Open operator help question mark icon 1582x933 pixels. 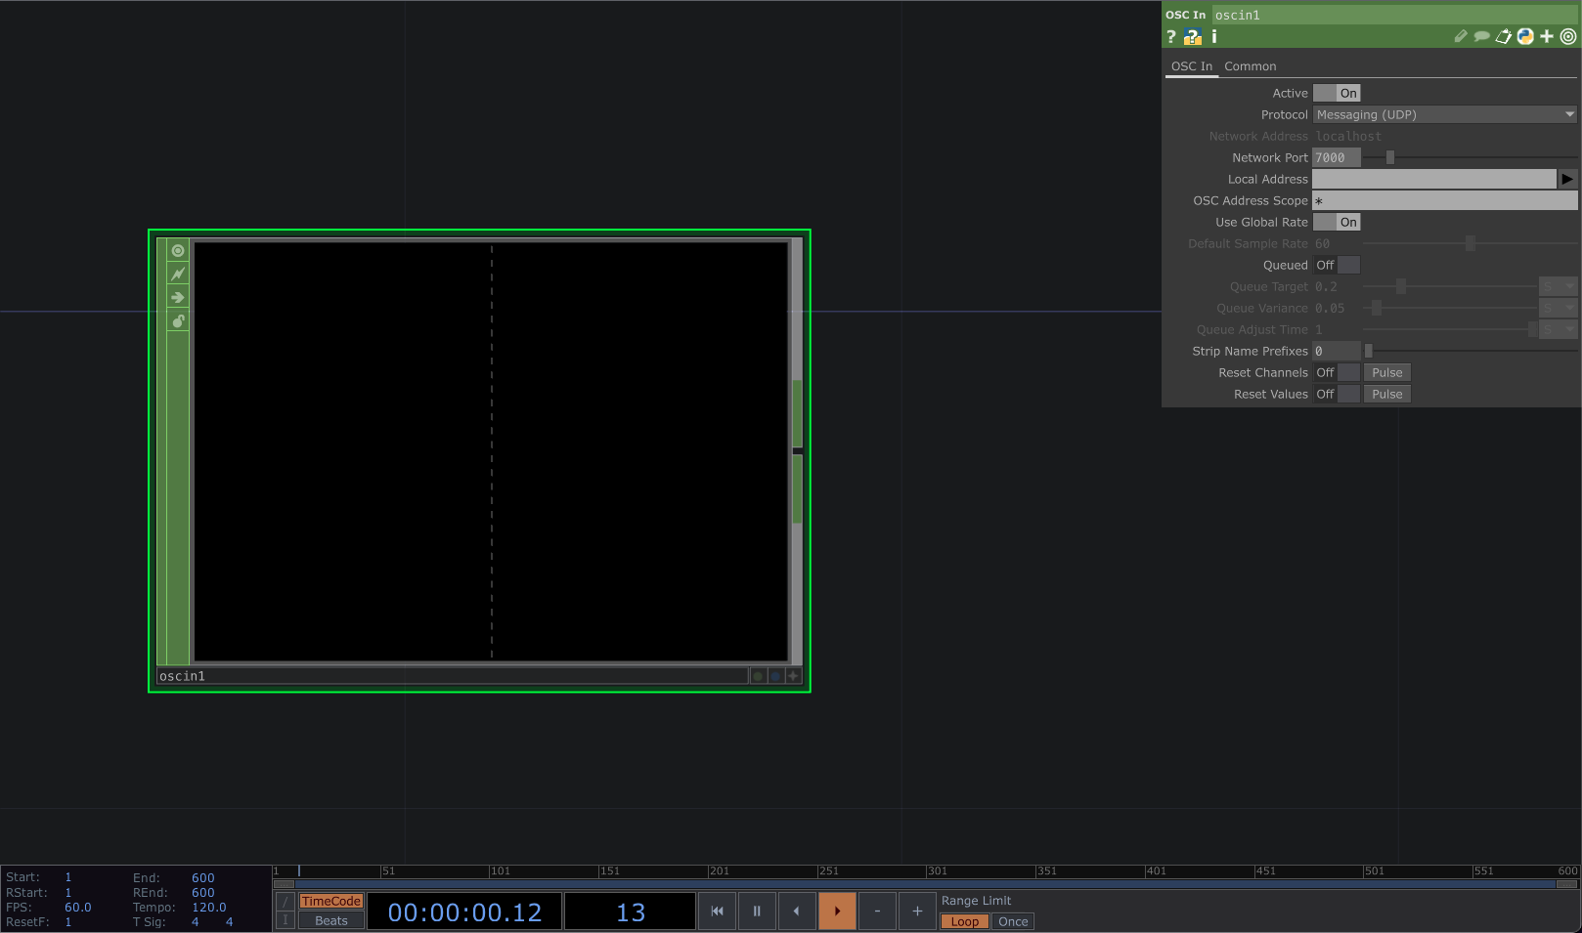[x=1171, y=36]
